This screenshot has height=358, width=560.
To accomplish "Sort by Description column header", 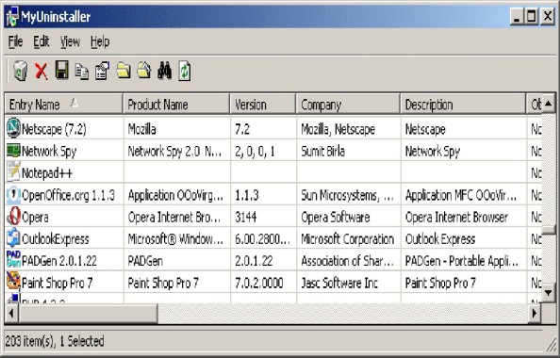I will tap(463, 105).
